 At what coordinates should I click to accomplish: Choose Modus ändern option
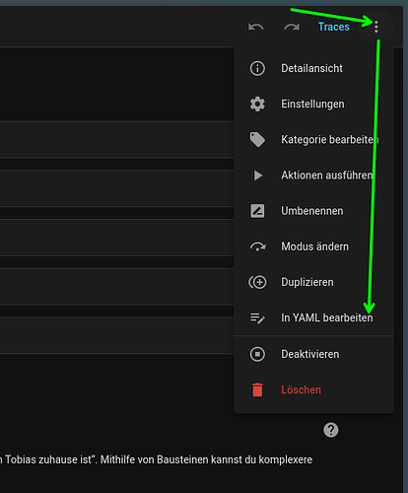tap(313, 246)
